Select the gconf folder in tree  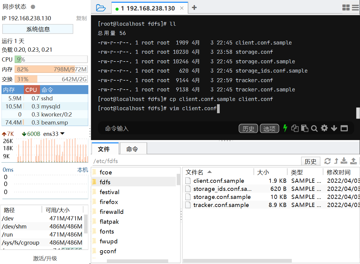(x=108, y=251)
